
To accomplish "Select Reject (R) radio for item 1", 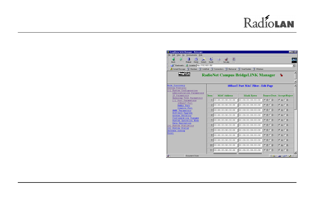I will (x=285, y=100).
